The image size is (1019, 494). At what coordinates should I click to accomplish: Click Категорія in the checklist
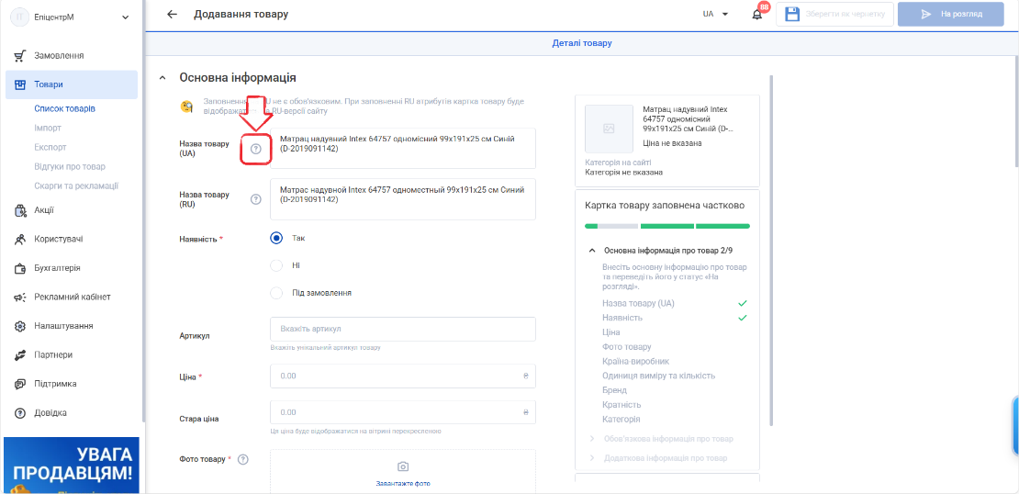[621, 420]
